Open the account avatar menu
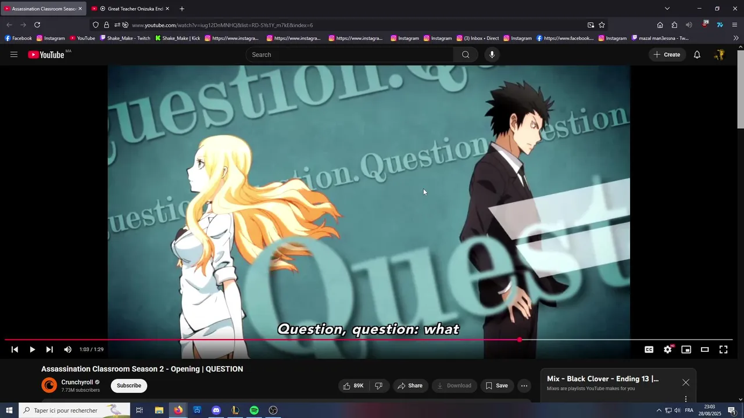This screenshot has height=418, width=744. (x=720, y=55)
